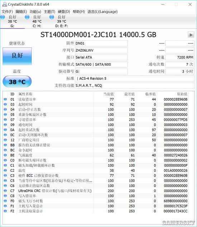Click the serial number field ZHZ06LWV

pos(101,50)
